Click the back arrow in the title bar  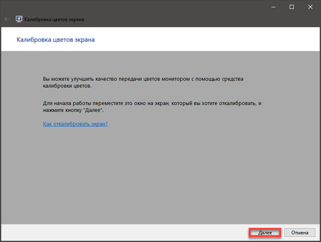point(7,19)
